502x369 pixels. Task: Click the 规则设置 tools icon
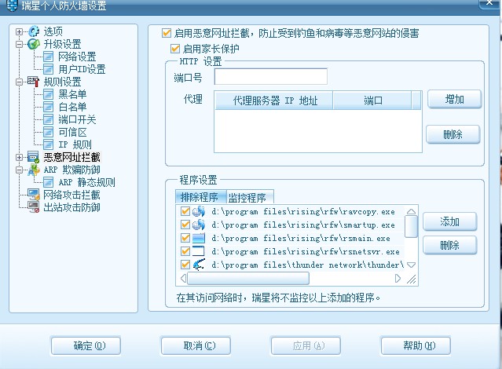click(x=33, y=82)
